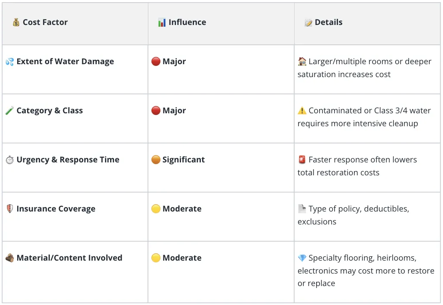This screenshot has height=305, width=443.
Task: Click the bar chart icon beside Influence
Action: point(162,22)
